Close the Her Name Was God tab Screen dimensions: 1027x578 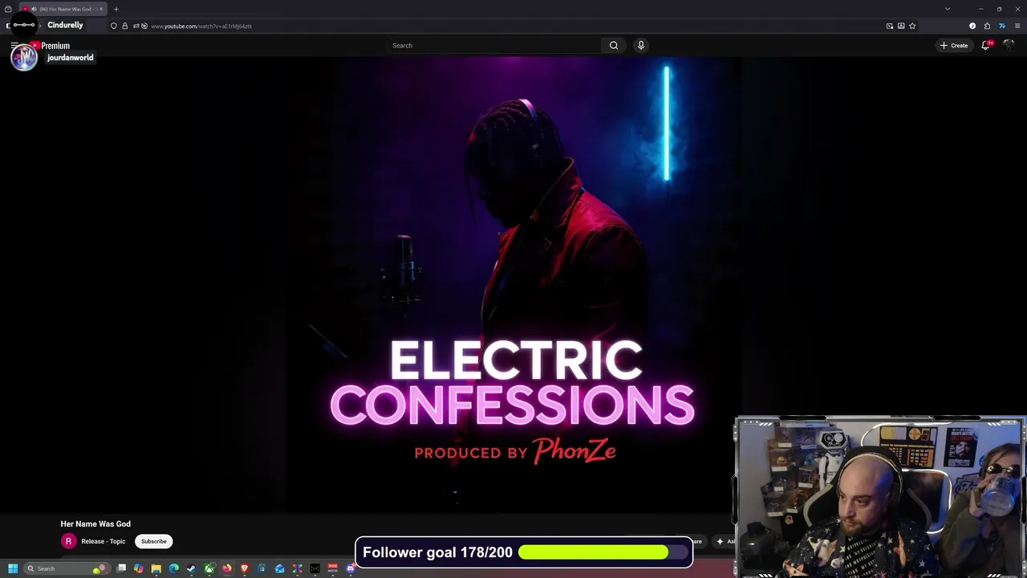tap(101, 9)
